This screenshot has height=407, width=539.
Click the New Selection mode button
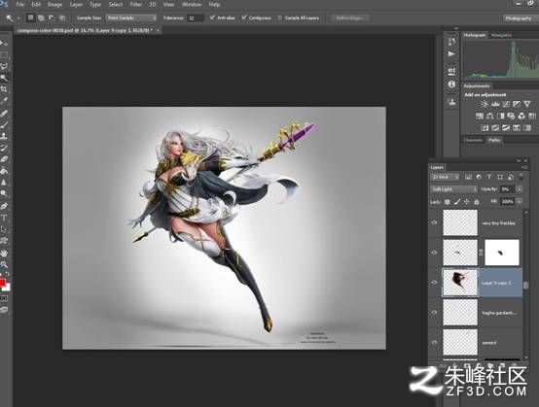tap(30, 17)
